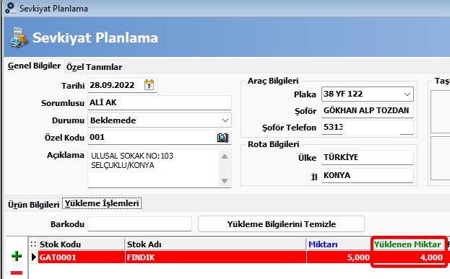The image size is (450, 279).
Task: Add a row with the green plus icon
Action: coord(17,256)
